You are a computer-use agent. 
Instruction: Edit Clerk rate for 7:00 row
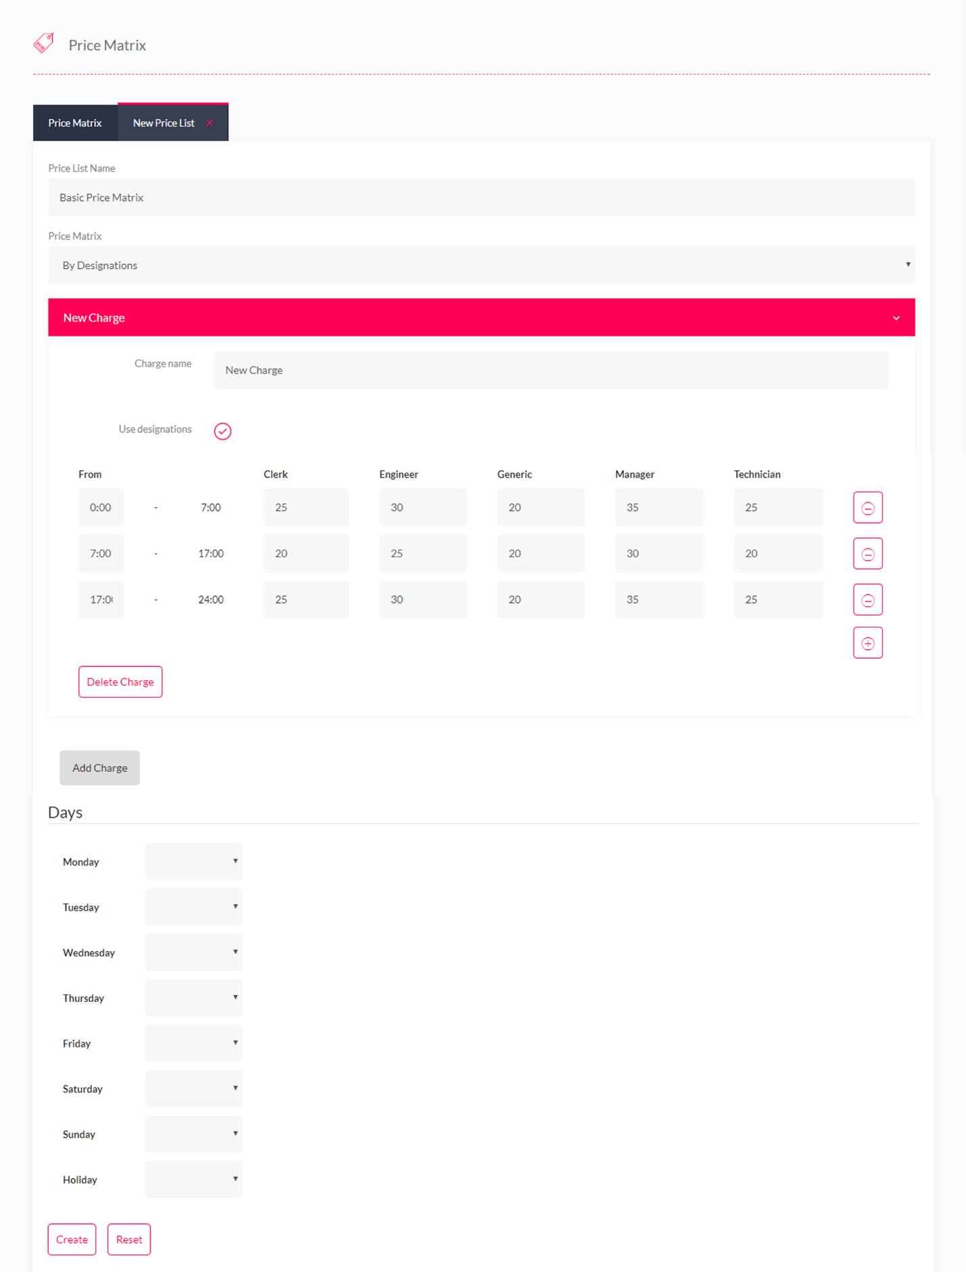click(306, 553)
